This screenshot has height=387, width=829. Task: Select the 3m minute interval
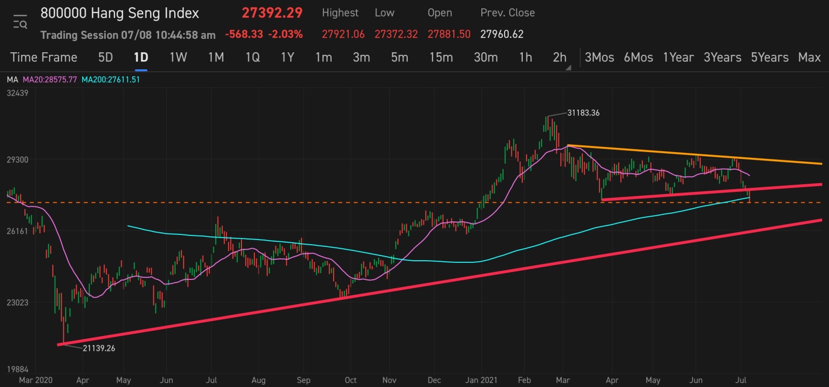pos(362,57)
